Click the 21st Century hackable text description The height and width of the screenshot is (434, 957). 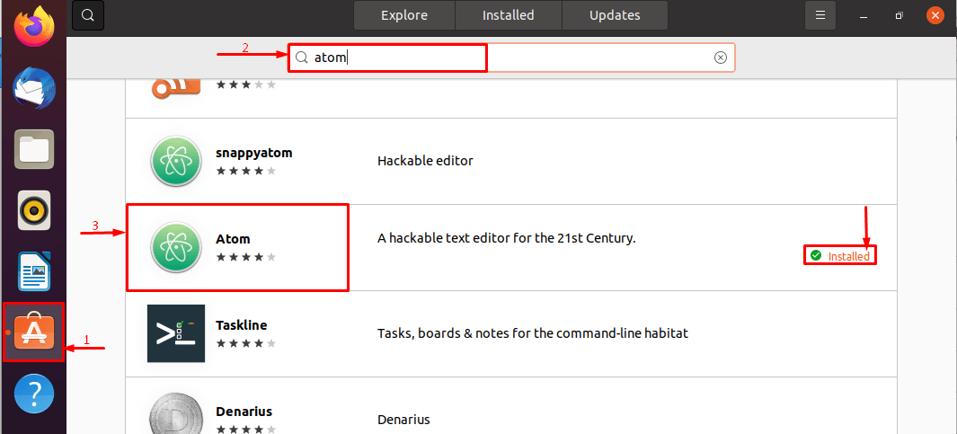coord(507,239)
